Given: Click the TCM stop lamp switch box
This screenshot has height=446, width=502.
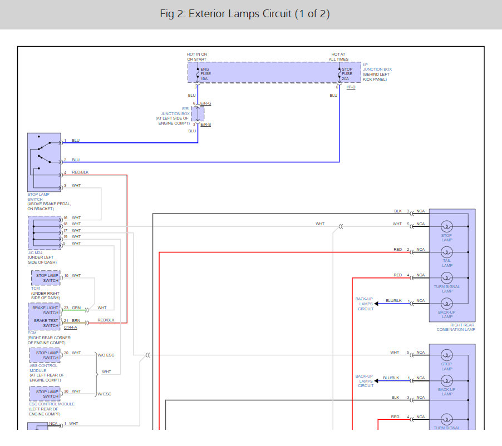Looking at the screenshot, I should pyautogui.click(x=46, y=278).
